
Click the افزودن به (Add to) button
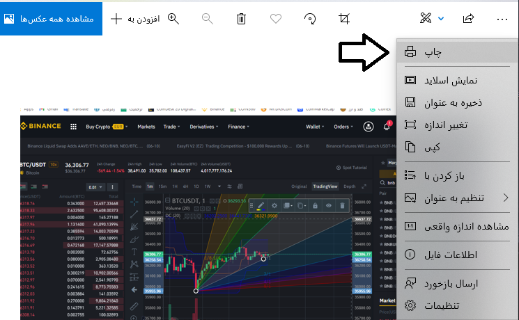tap(136, 19)
